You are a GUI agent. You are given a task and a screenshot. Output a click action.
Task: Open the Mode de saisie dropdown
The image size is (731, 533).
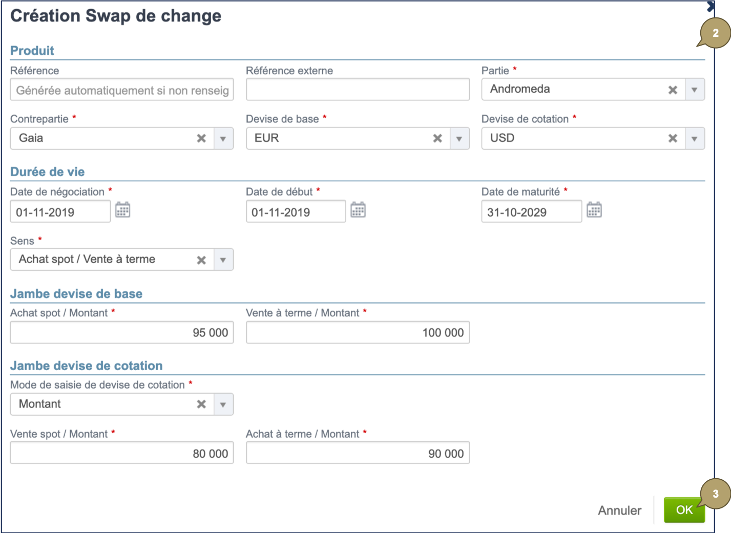click(x=223, y=404)
